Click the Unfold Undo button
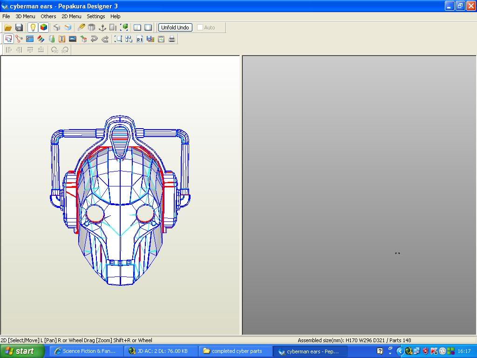This screenshot has height=358, width=477. (x=175, y=28)
